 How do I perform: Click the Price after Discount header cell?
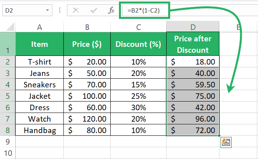[193, 44]
